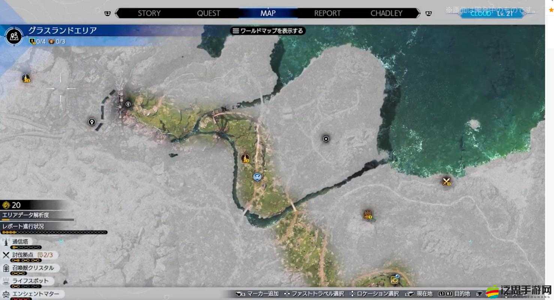Click the blue player location marker
554x300 pixels.
coord(257,177)
